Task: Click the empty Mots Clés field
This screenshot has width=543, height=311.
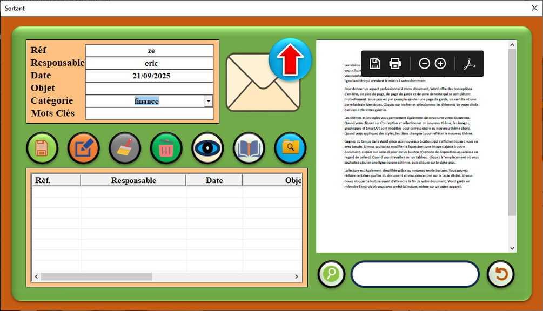Action: click(x=149, y=113)
